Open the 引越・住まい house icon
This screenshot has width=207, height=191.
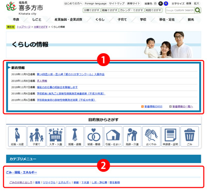pyautogui.click(x=113, y=136)
